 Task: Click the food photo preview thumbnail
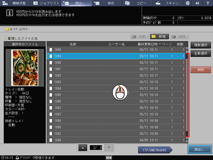coord(25,68)
